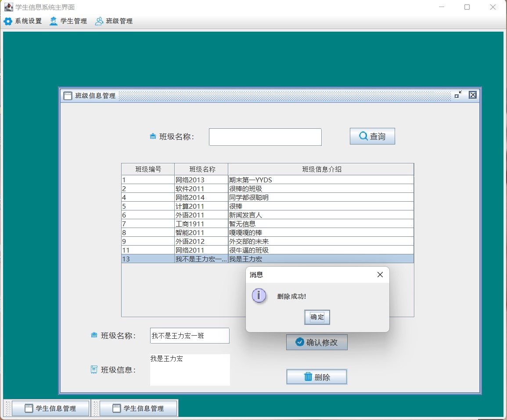Click the cell 嘎嘎嘎的棒

321,232
